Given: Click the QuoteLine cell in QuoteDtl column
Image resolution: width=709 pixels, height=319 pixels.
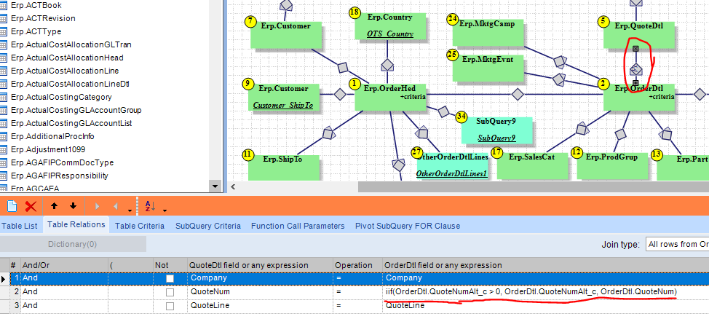Looking at the screenshot, I should pos(261,306).
